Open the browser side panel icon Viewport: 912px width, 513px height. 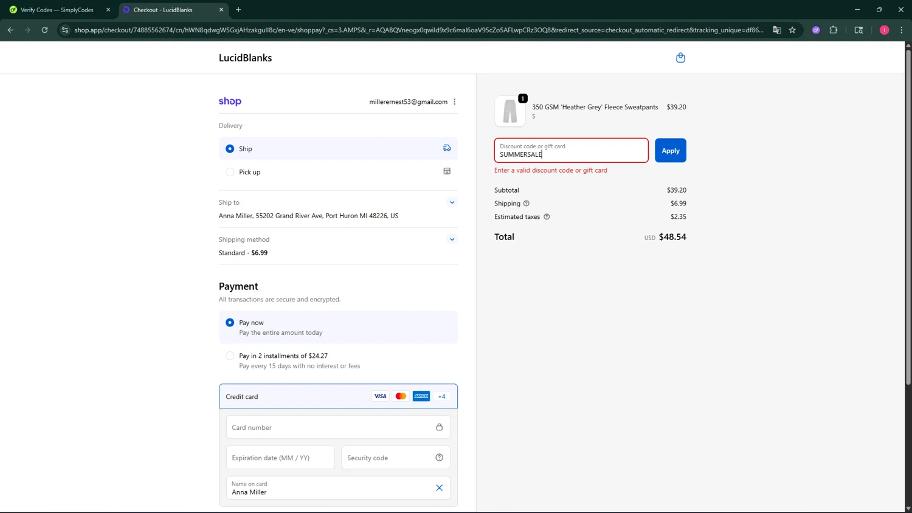[x=858, y=30]
